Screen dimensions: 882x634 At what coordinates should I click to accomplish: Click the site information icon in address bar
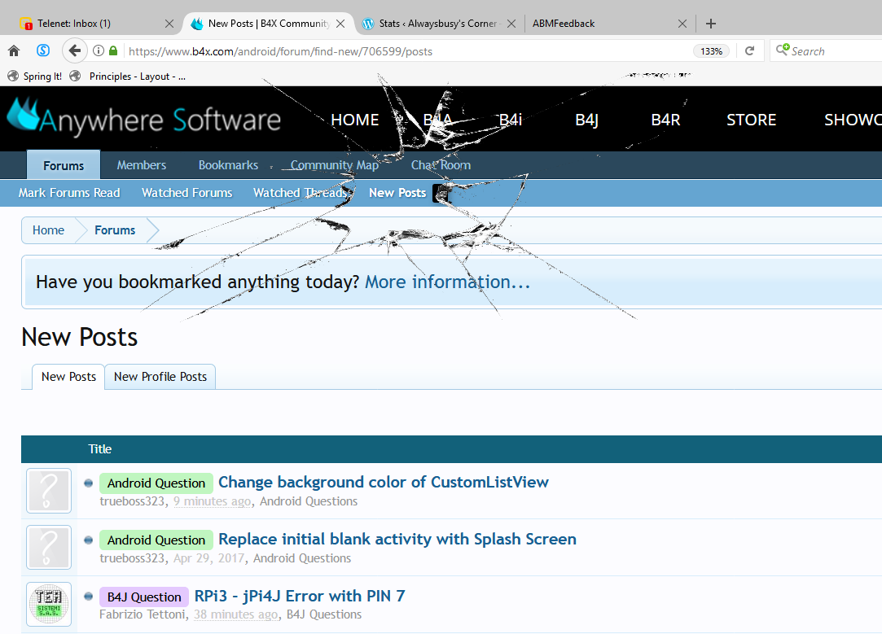pyautogui.click(x=99, y=51)
